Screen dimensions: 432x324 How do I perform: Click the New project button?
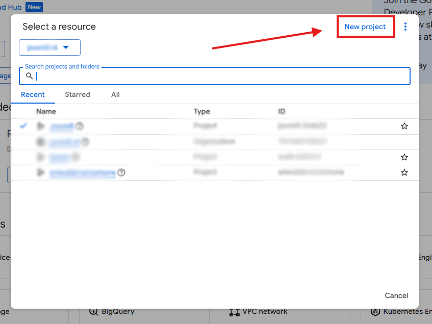[x=365, y=27]
